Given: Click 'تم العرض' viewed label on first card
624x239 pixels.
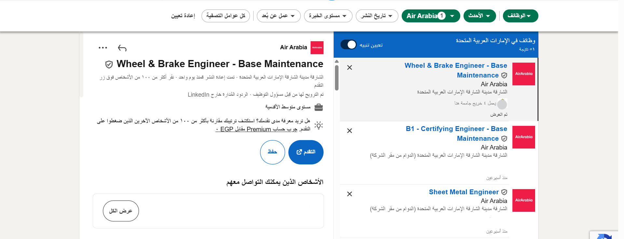Looking at the screenshot, I should (x=499, y=114).
